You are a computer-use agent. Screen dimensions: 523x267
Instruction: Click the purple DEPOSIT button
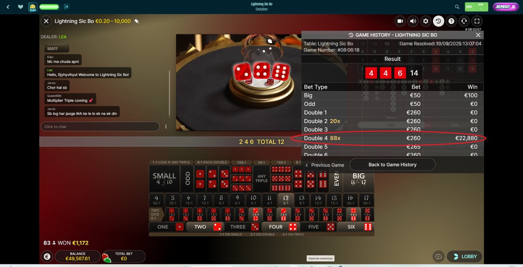pyautogui.click(x=506, y=7)
